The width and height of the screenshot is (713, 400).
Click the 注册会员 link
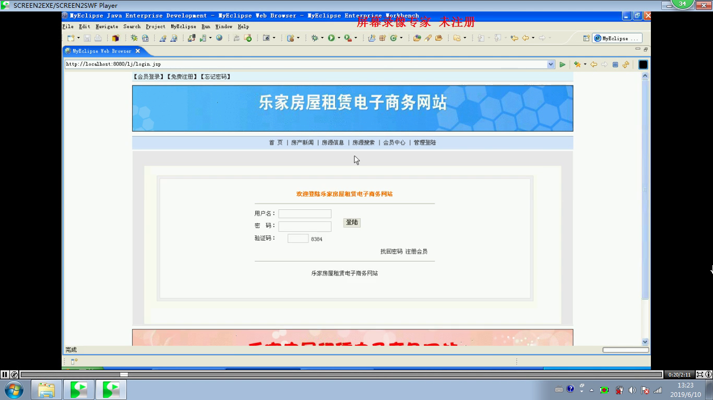pos(417,252)
